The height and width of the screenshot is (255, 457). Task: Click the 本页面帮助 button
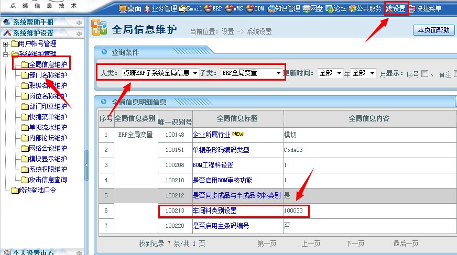tap(434, 30)
